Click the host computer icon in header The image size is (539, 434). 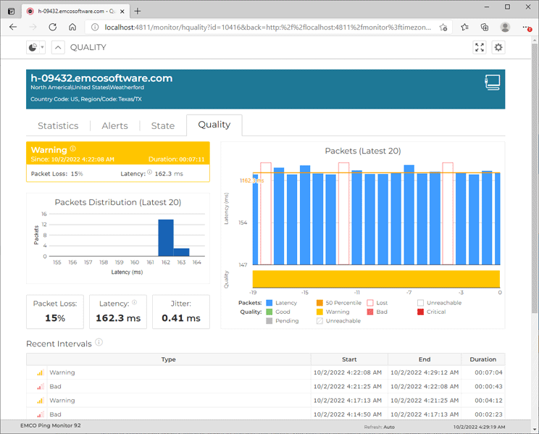(493, 82)
